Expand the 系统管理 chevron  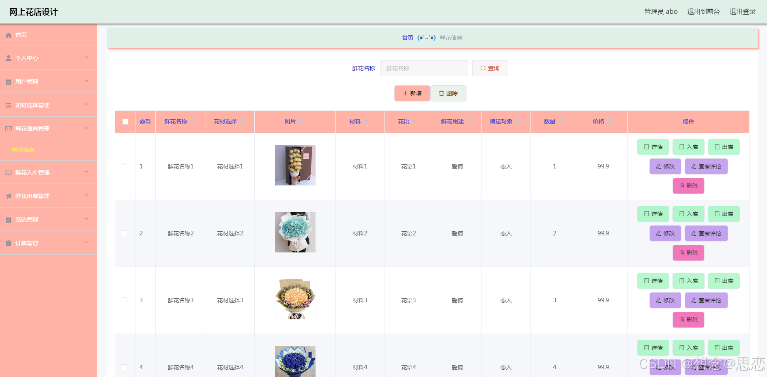(x=86, y=219)
